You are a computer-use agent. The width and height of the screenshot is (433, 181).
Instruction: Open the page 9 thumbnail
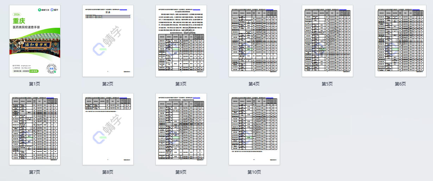tap(181, 129)
